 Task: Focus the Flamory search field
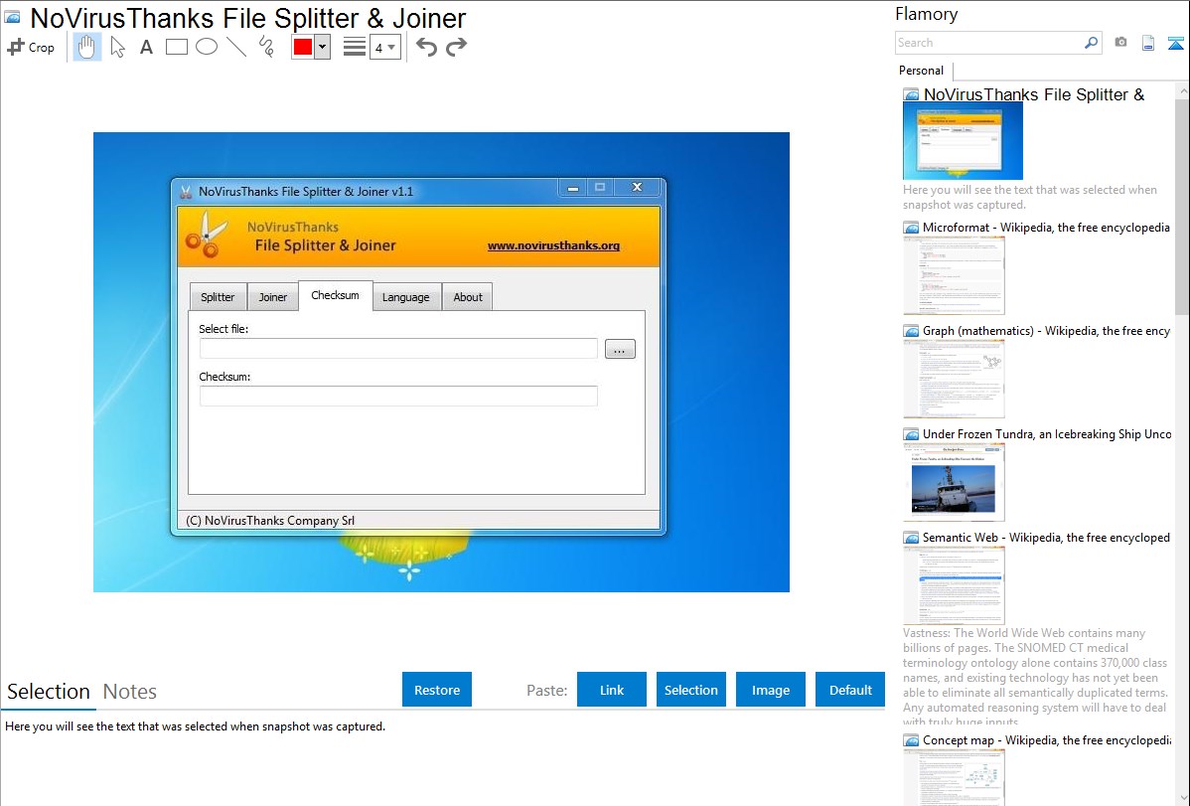988,43
